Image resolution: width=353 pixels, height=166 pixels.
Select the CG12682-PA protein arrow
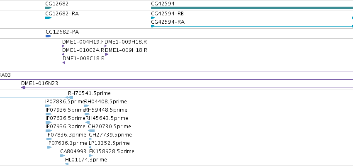pos(49,36)
